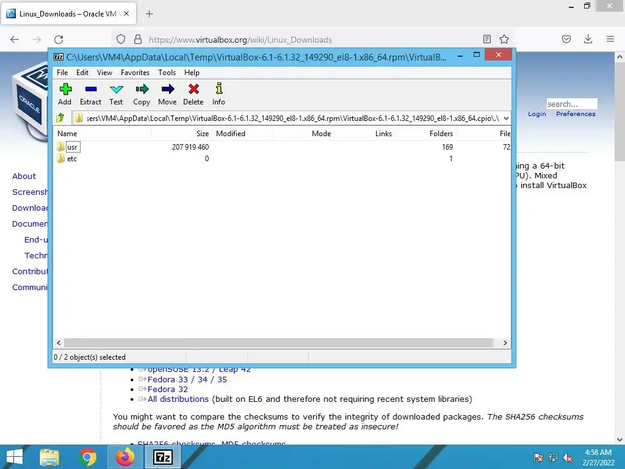Open the volume tray icon
625x469 pixels.
[x=568, y=457]
